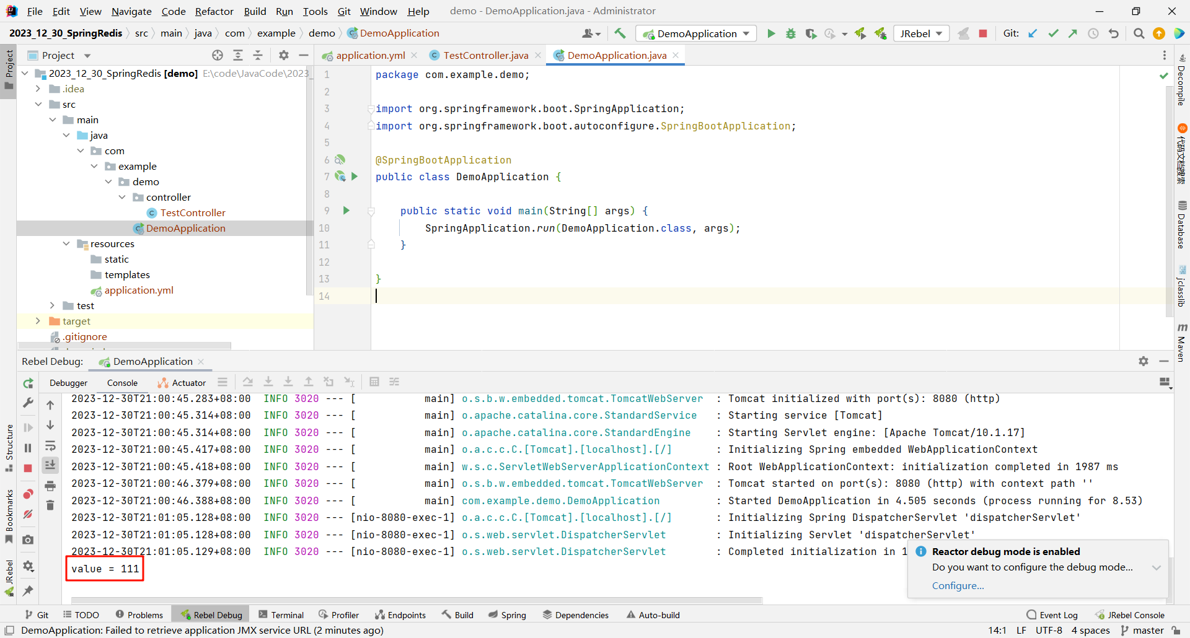Open Actuator tab in debug panel

(182, 383)
